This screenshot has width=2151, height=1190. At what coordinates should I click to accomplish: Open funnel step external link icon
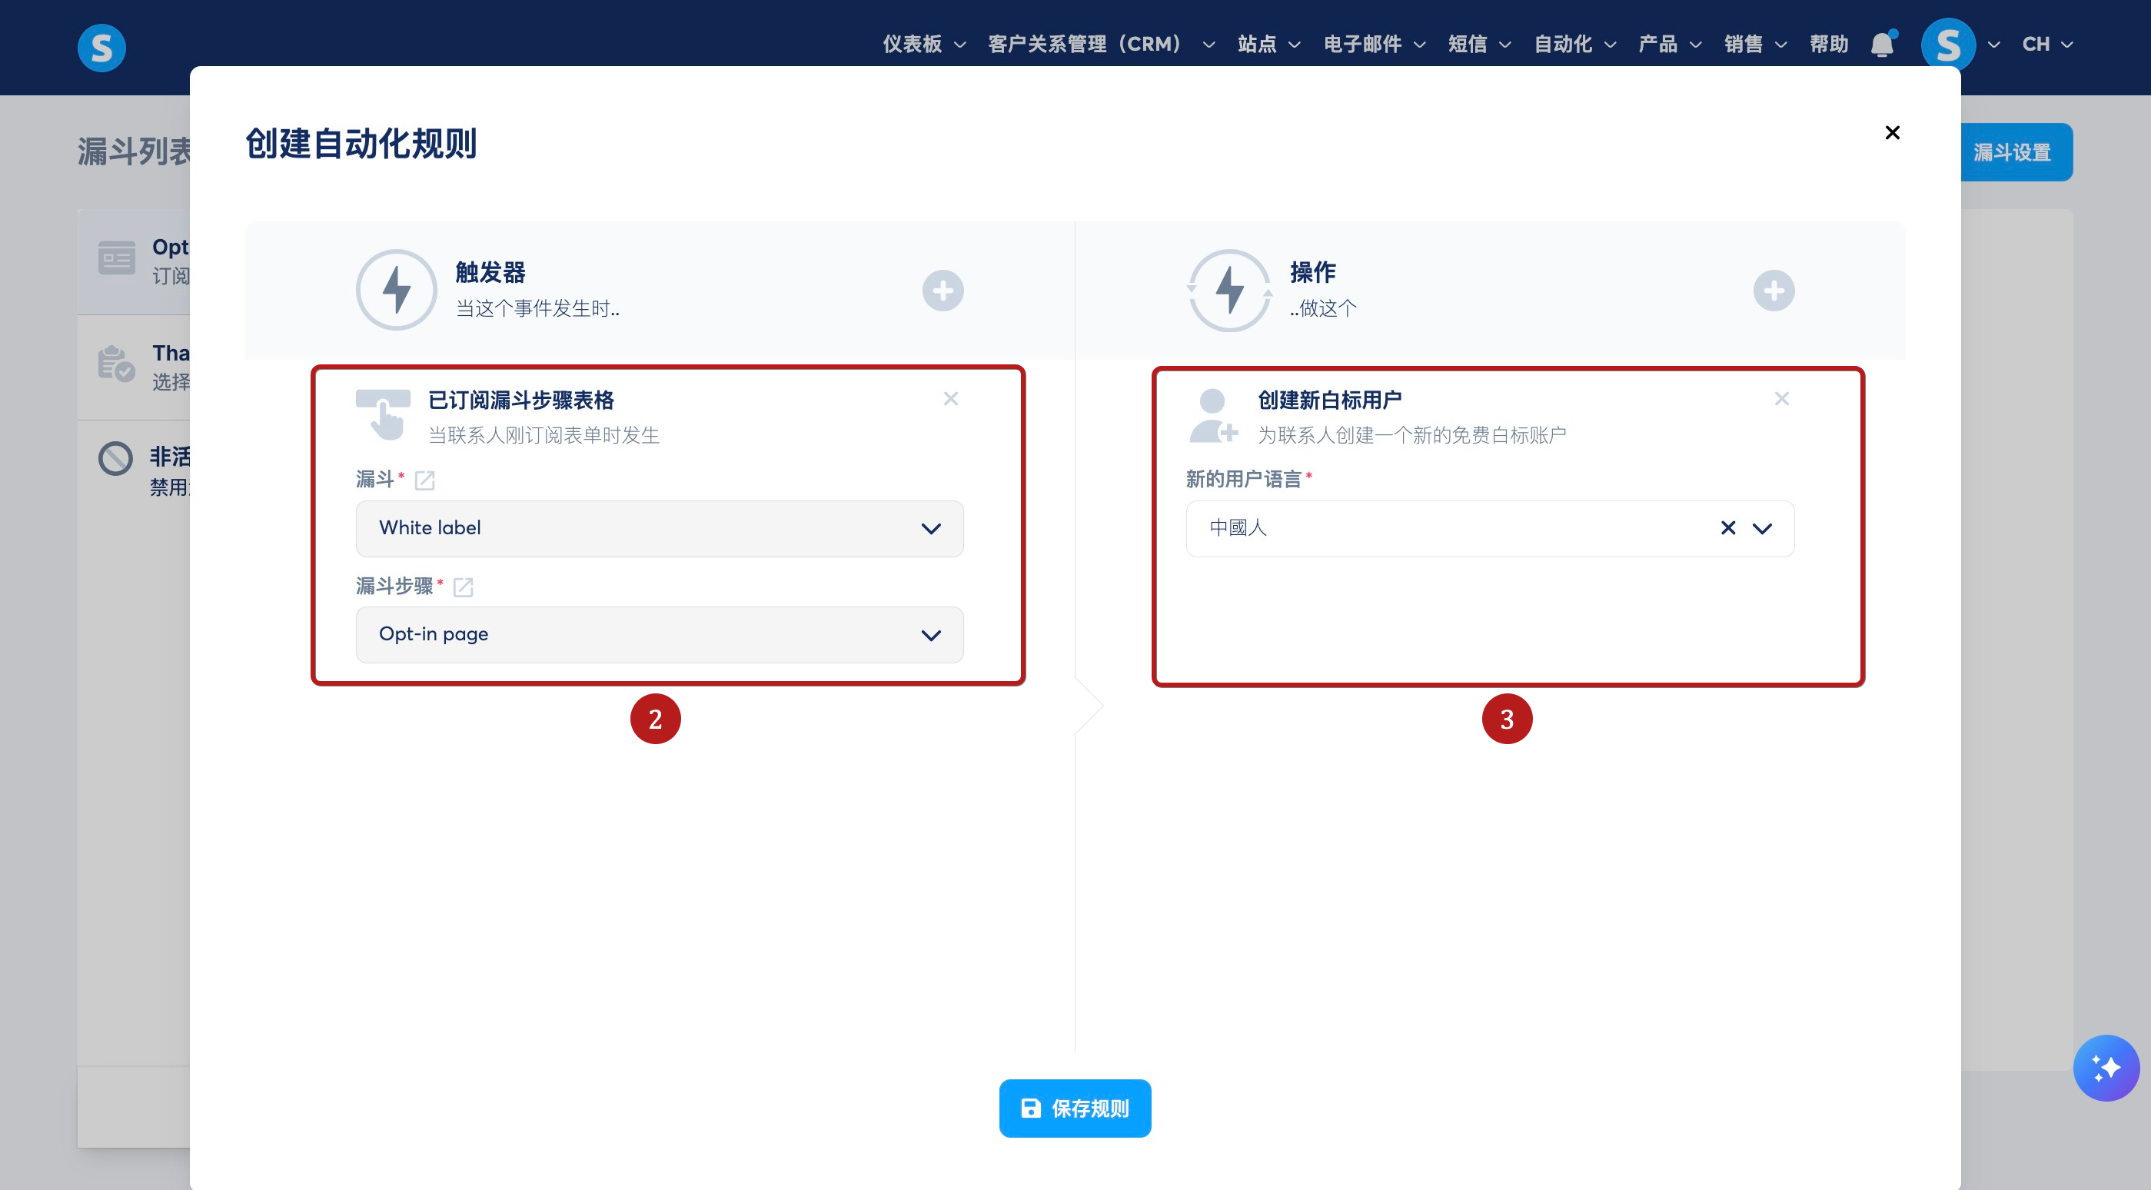[x=464, y=587]
